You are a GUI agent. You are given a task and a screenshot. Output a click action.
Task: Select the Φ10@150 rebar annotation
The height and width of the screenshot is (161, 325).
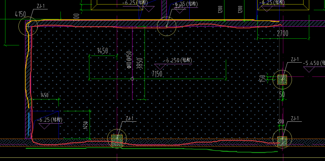pos(129,60)
